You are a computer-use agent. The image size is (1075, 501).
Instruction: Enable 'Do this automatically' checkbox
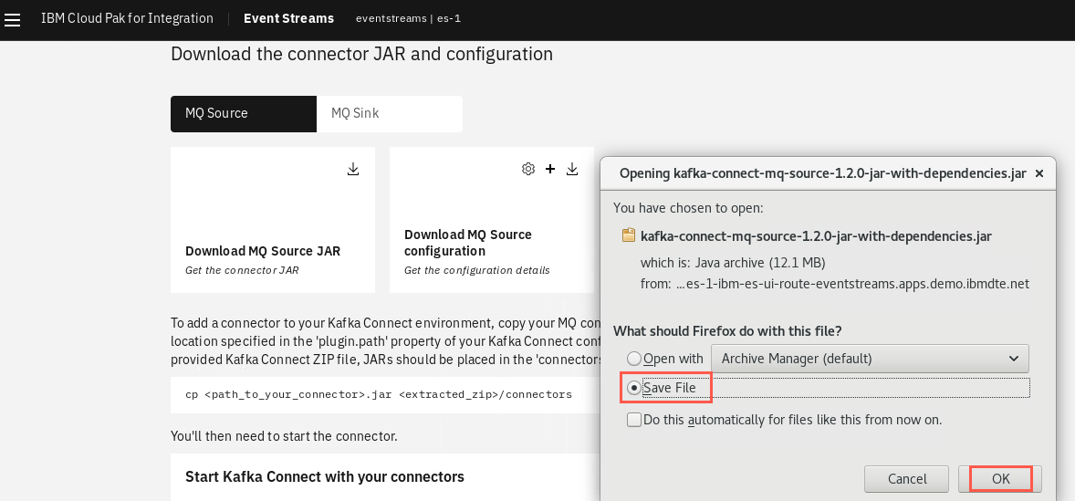[634, 420]
